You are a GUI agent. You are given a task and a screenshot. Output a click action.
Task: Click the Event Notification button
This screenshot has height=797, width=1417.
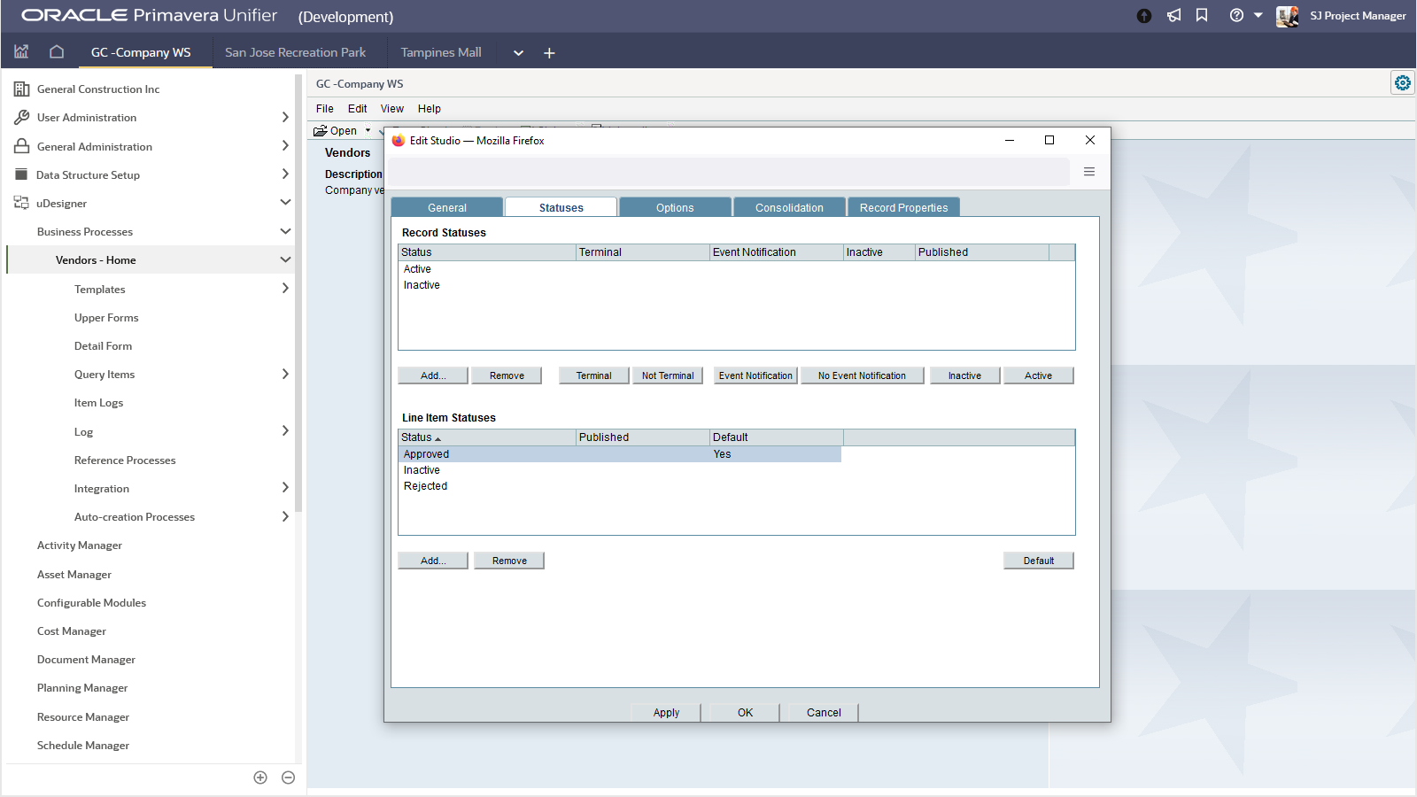755,375
